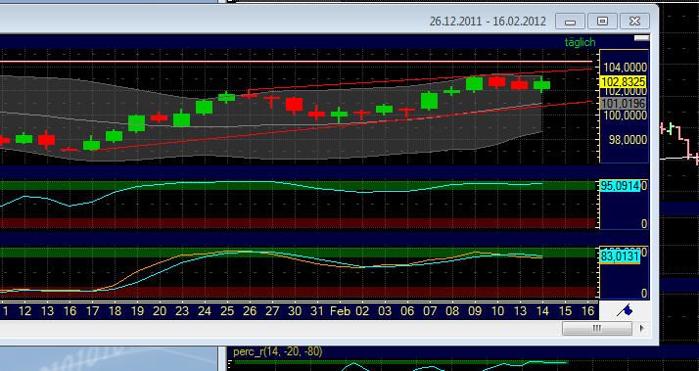699x371 pixels.
Task: Click the scrollbar right arrow
Action: [x=642, y=329]
